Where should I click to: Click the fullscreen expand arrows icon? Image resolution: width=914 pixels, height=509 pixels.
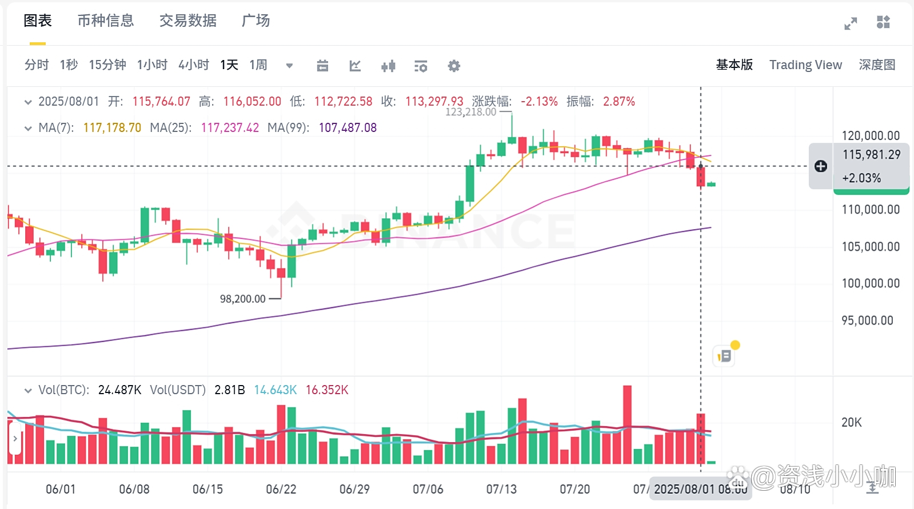851,23
